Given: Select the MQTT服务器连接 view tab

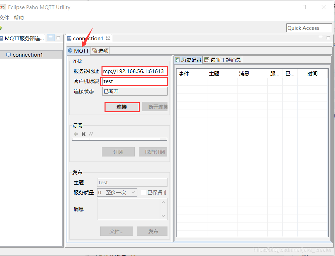Looking at the screenshot, I should click(22, 39).
